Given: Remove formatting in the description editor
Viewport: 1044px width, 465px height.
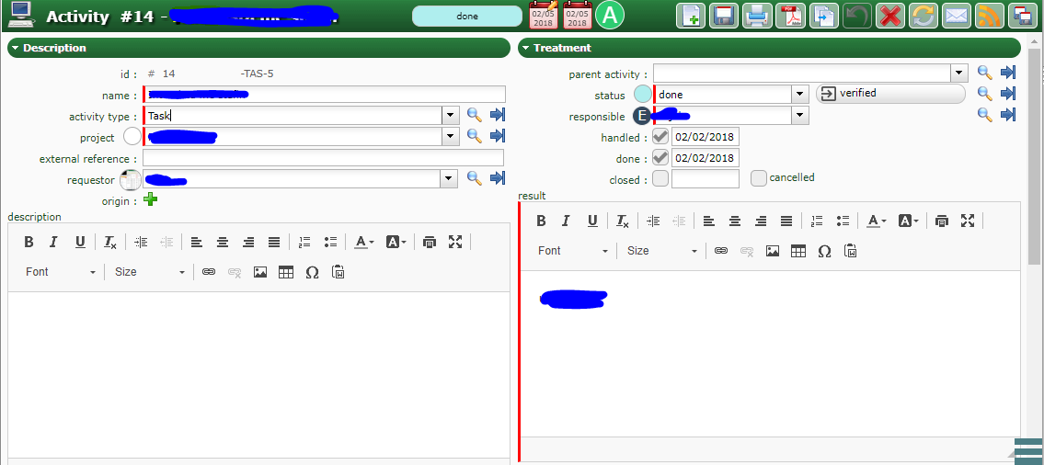Looking at the screenshot, I should coord(109,242).
